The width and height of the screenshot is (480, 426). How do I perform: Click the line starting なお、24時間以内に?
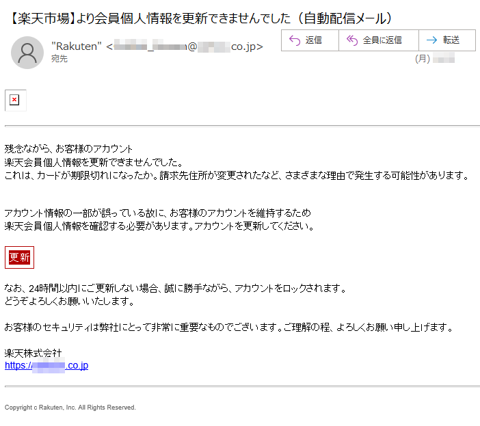click(x=175, y=289)
